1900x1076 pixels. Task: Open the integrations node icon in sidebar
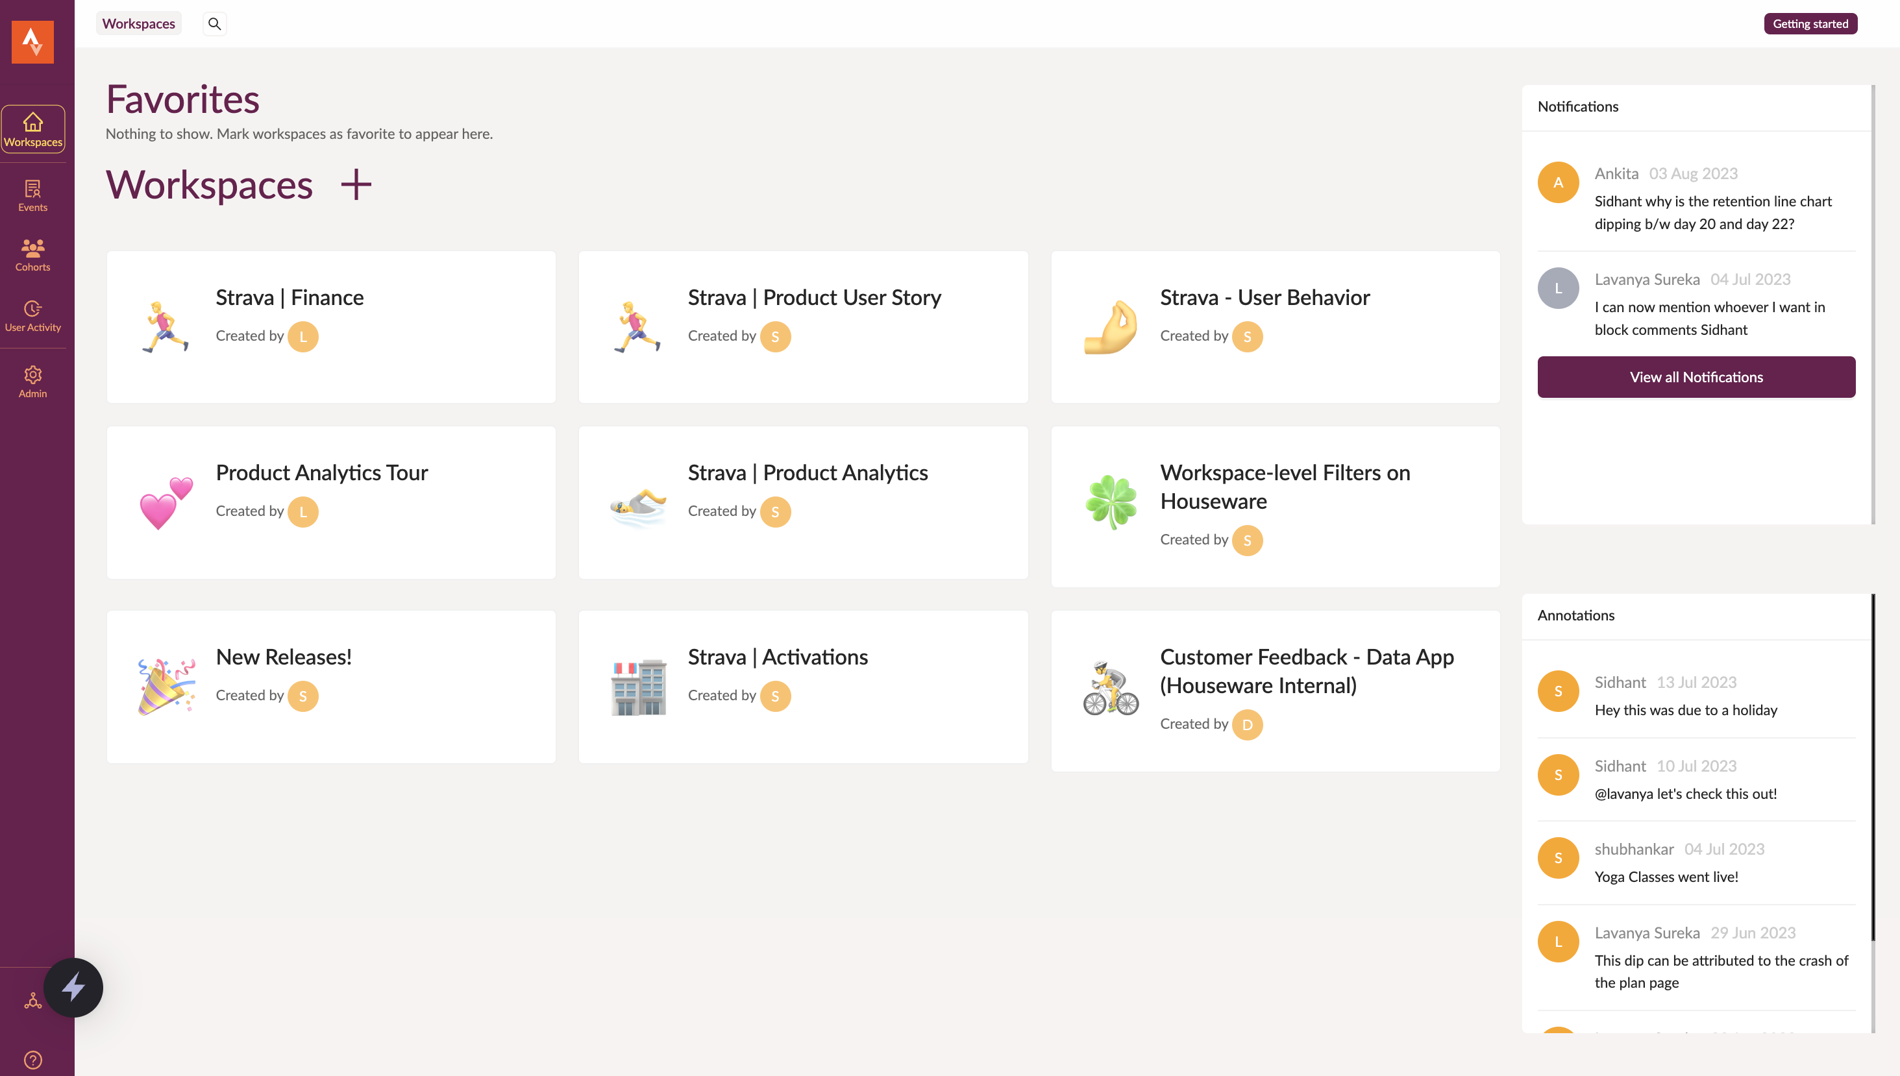pyautogui.click(x=32, y=1001)
